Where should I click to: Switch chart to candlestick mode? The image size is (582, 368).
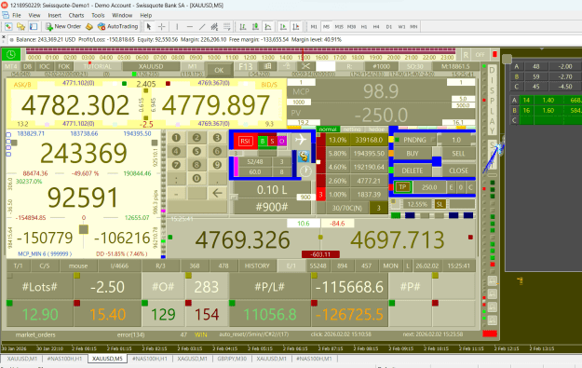255,27
